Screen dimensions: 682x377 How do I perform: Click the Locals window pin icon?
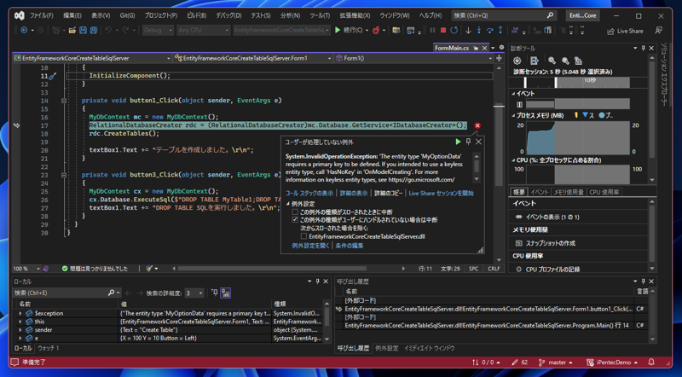tap(317, 281)
